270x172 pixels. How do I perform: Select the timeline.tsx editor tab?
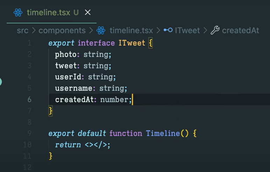pyautogui.click(x=52, y=13)
